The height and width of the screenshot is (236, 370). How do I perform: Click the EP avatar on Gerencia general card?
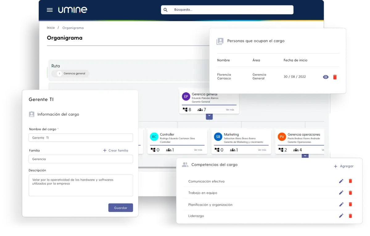186,96
